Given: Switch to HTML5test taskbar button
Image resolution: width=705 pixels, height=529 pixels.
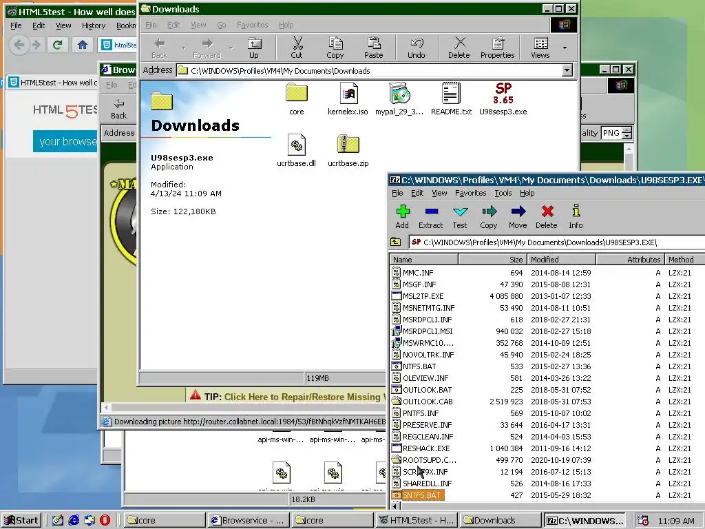Looking at the screenshot, I should pos(416,520).
